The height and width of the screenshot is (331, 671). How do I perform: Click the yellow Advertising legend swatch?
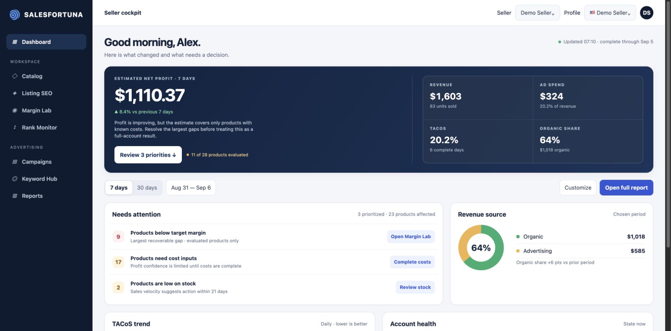tap(518, 251)
